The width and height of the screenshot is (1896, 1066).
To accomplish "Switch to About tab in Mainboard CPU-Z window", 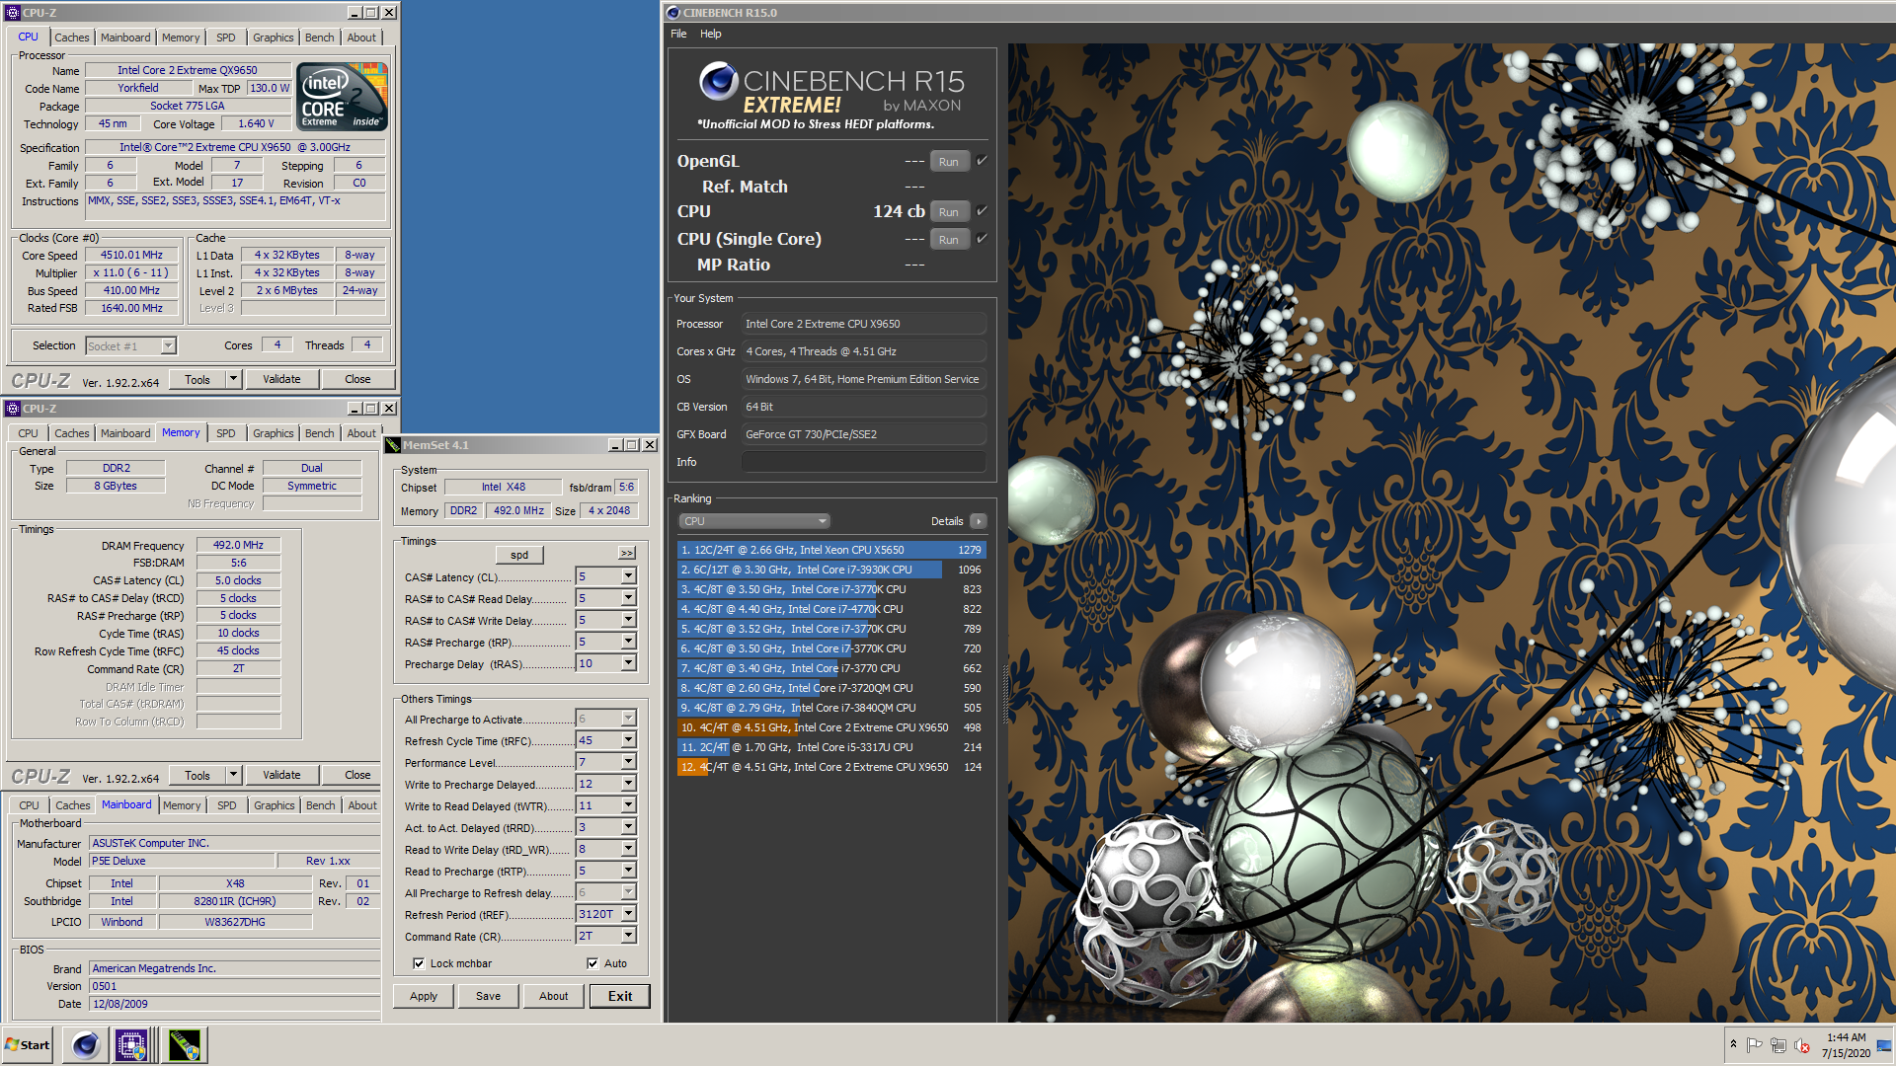I will tap(362, 805).
